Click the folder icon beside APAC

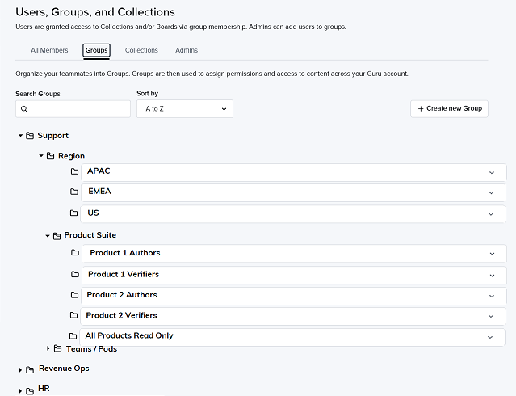[x=75, y=171]
